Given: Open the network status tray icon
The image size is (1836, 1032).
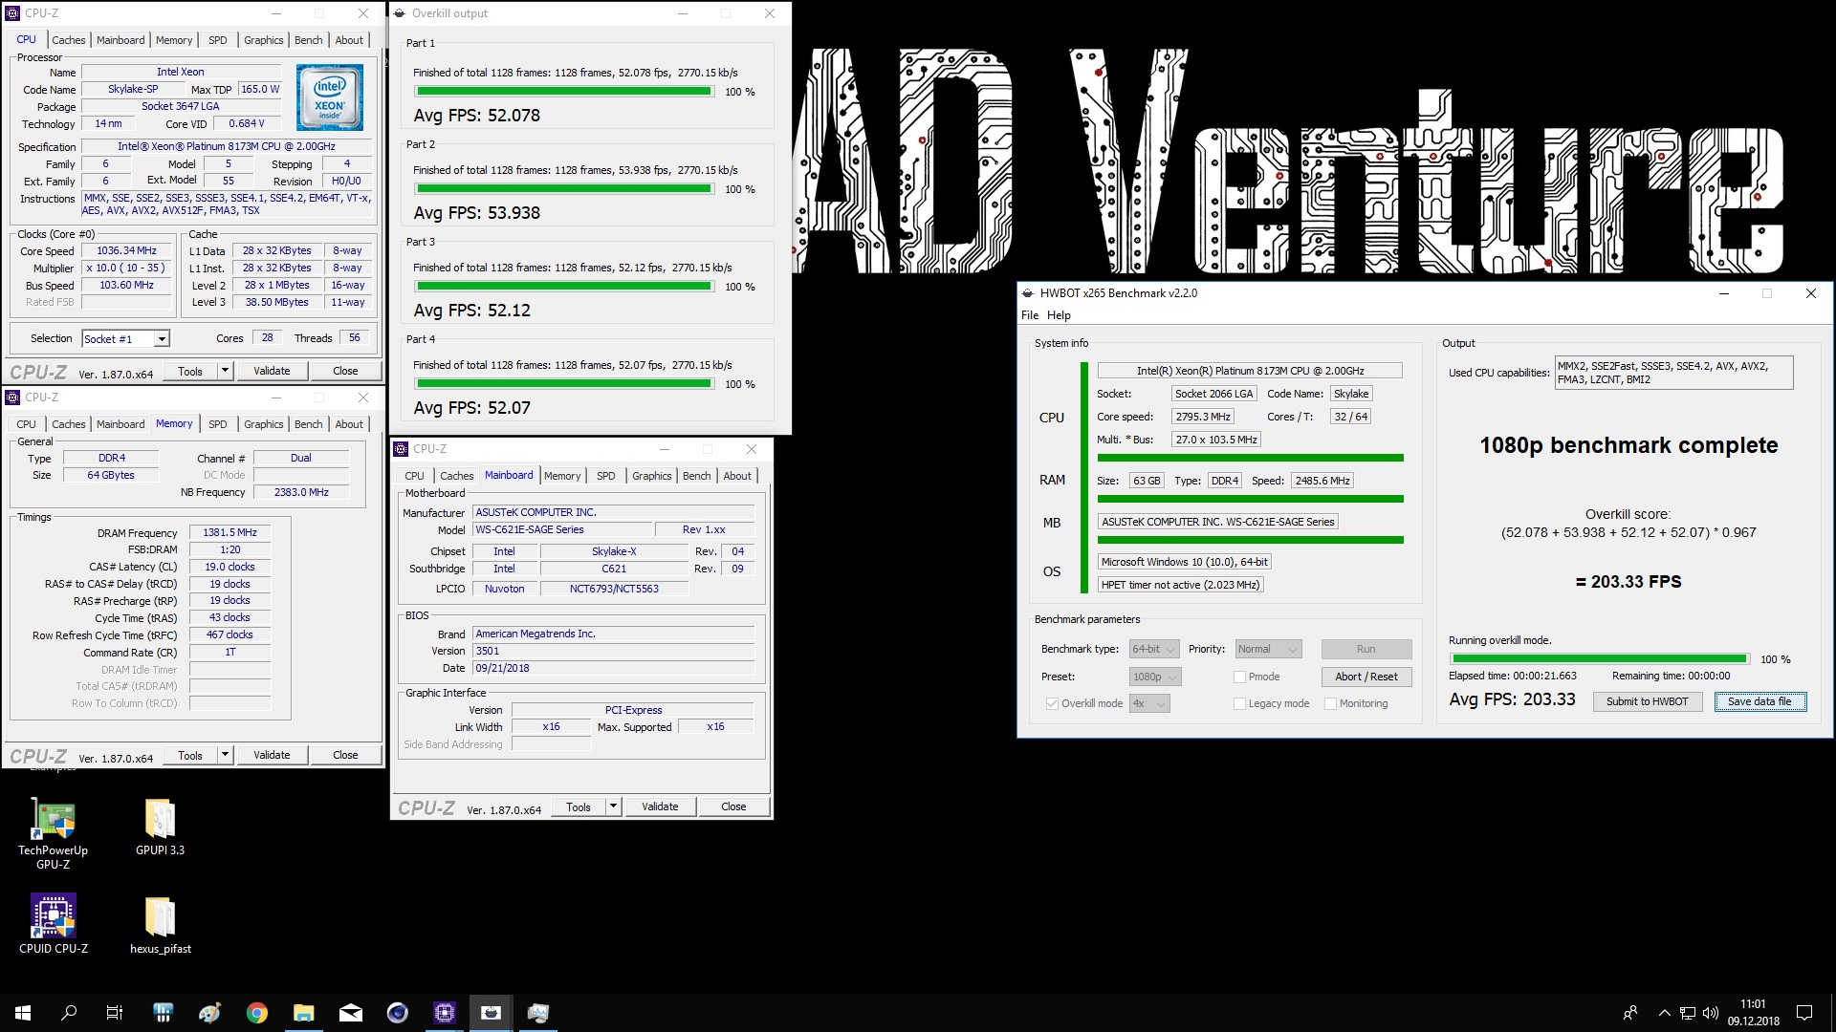Looking at the screenshot, I should click(x=1688, y=1013).
